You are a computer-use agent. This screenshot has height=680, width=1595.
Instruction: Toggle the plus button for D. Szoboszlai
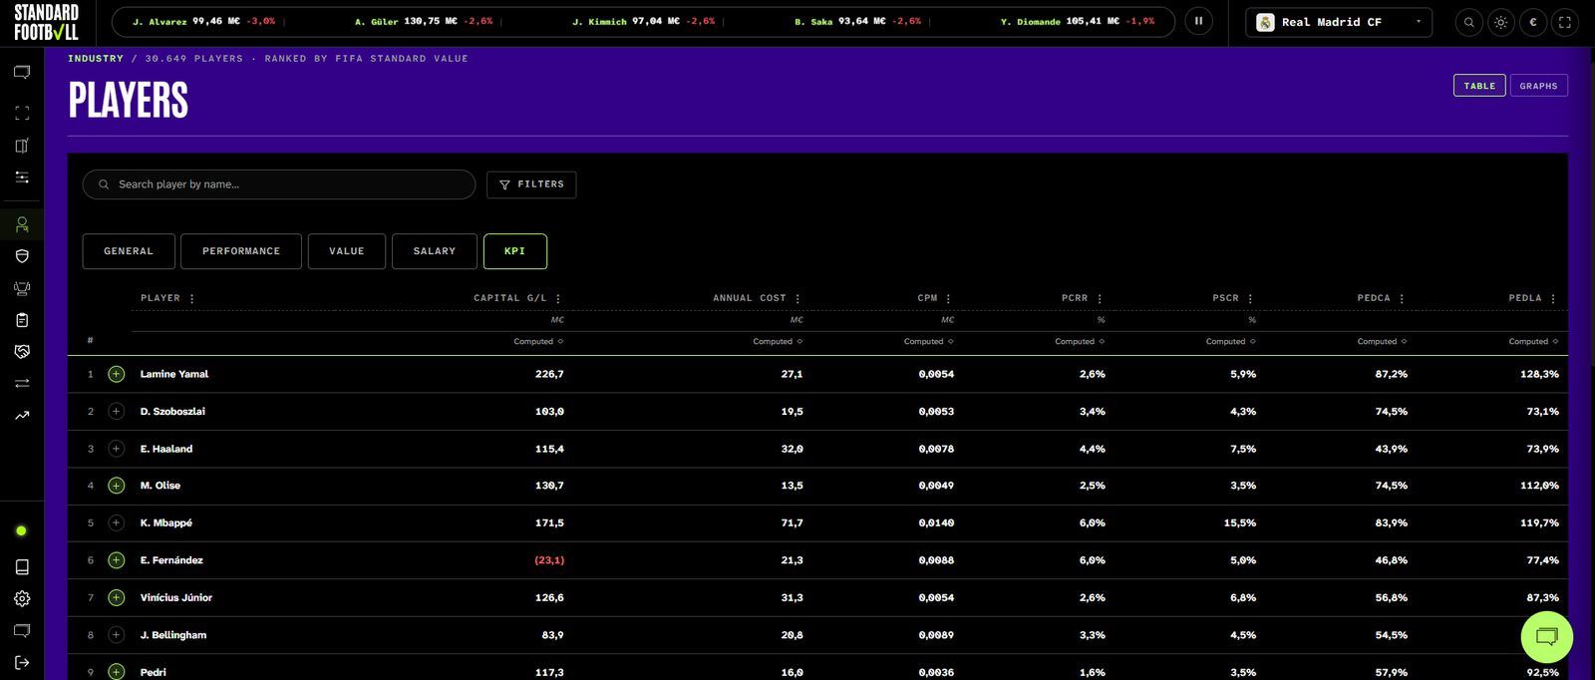click(117, 411)
